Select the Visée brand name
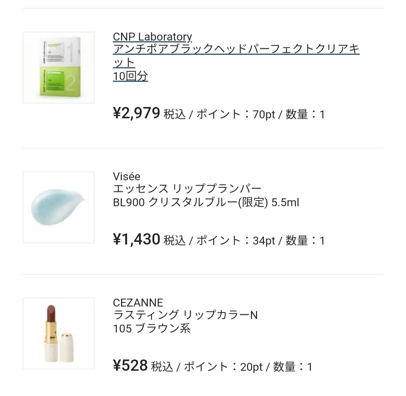406x396 pixels. coord(126,177)
